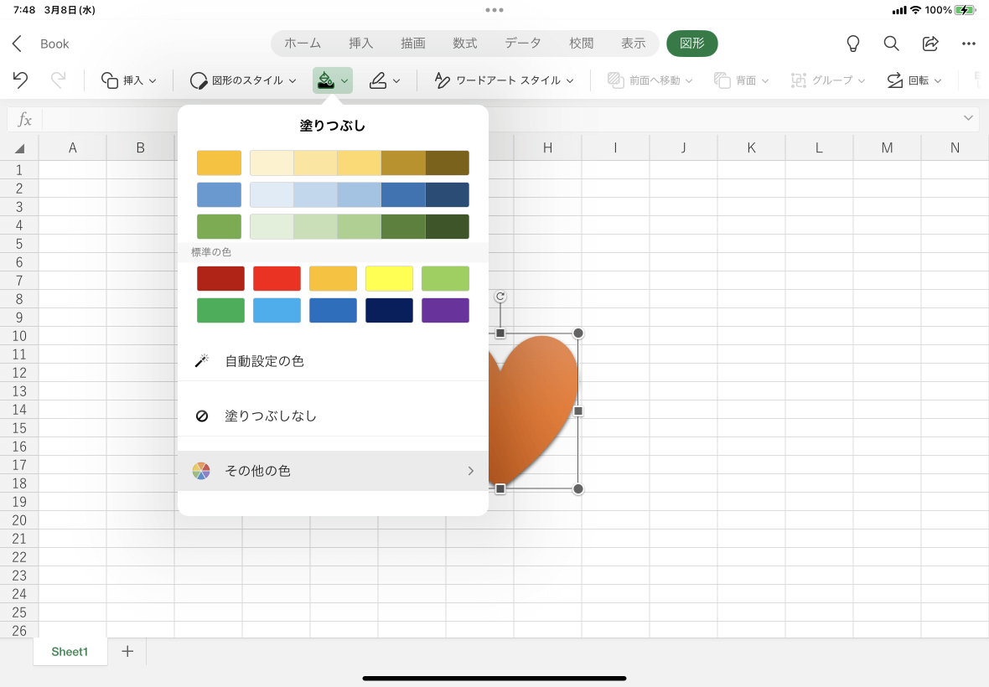
Task: Tap the back arrow next to Book
Action: click(17, 44)
